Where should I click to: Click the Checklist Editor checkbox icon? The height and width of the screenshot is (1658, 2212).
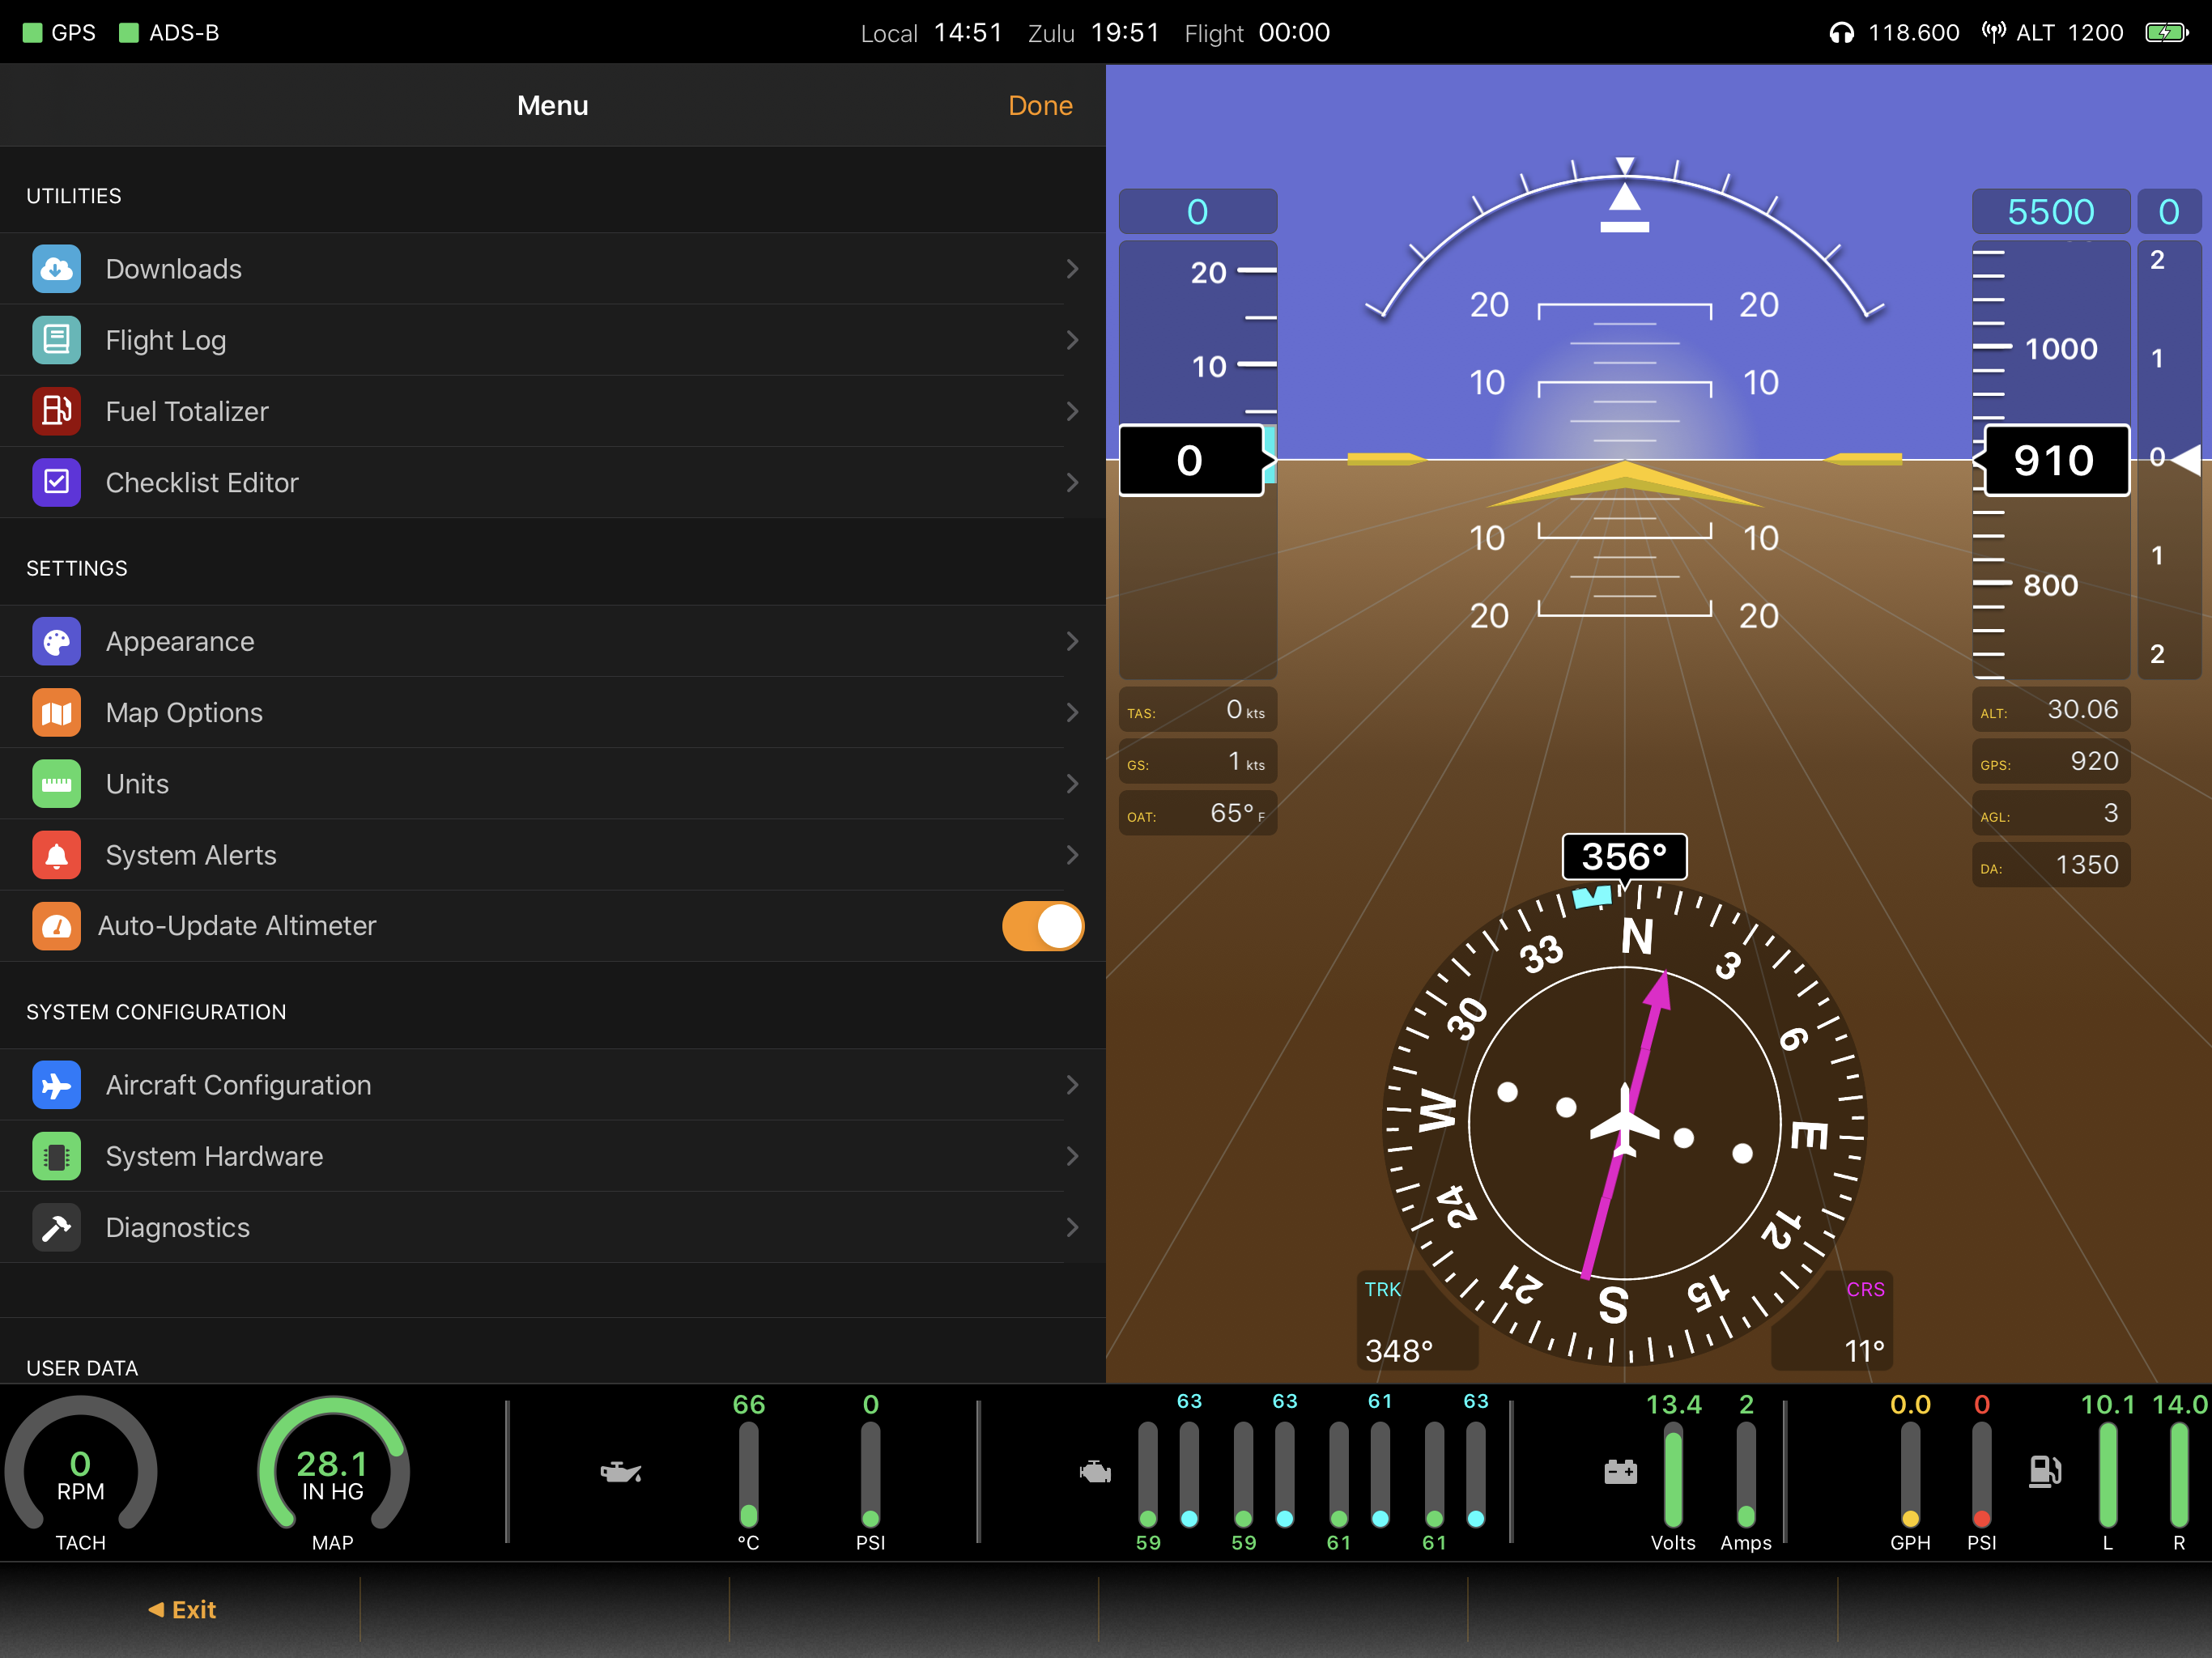(x=57, y=482)
